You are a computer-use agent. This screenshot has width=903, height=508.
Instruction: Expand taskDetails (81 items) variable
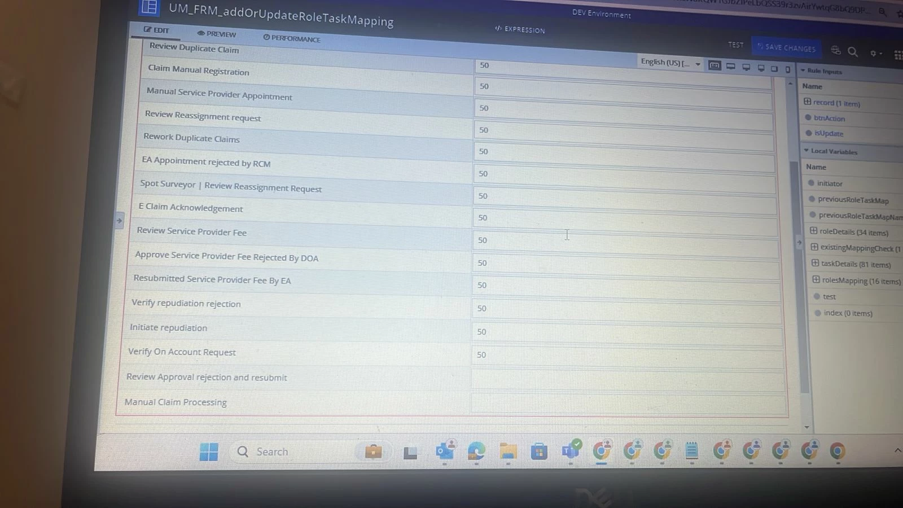(x=816, y=263)
